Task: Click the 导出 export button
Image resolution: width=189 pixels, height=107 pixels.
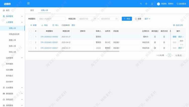Action: tap(44, 25)
